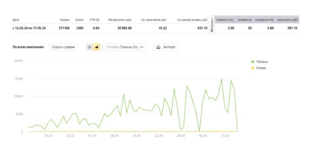Sort by the Дата column header
The width and height of the screenshot is (311, 141).
point(16,20)
